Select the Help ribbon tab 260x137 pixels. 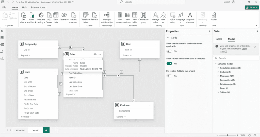tap(24, 7)
